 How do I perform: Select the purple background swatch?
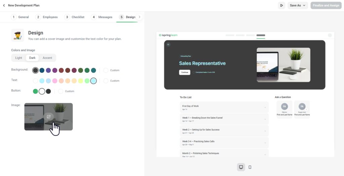point(55,70)
